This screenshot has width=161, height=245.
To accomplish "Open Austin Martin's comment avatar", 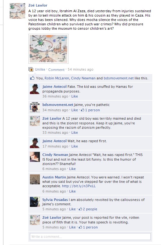I will coord(35,179).
